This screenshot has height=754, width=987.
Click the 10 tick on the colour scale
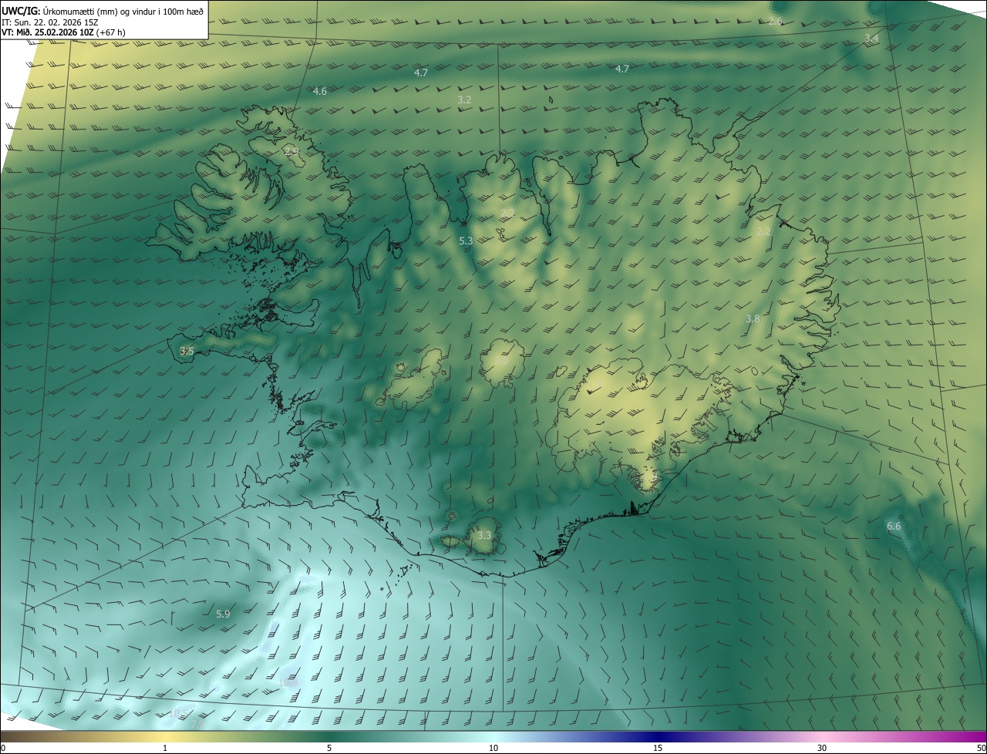pos(493,748)
